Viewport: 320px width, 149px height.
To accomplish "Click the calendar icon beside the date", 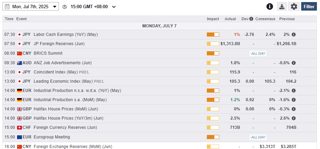I will pyautogui.click(x=7, y=6).
